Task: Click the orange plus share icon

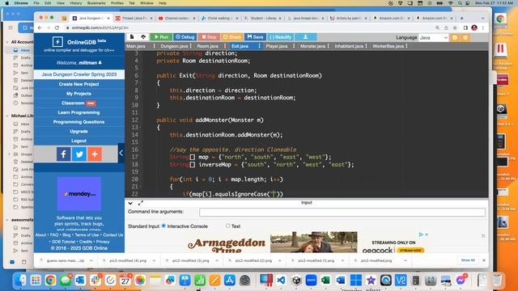Action: 95,154
